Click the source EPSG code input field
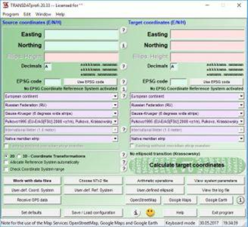The height and width of the screenshot is (227, 248). pyautogui.click(x=52, y=82)
